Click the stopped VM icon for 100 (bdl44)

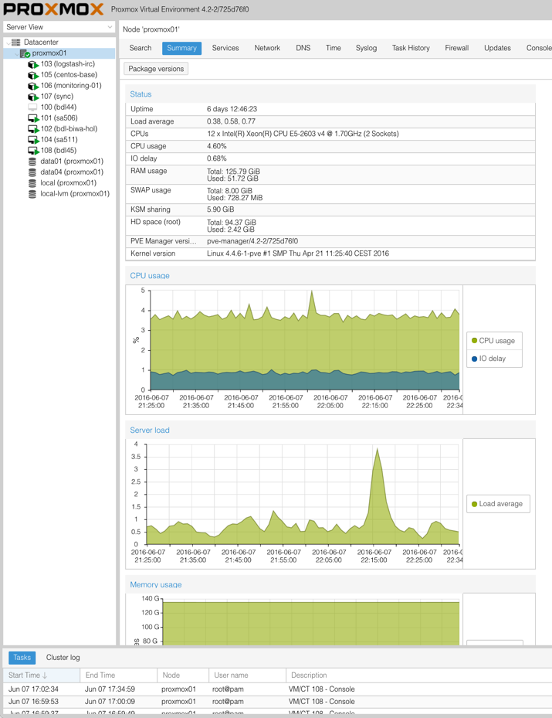[x=32, y=107]
